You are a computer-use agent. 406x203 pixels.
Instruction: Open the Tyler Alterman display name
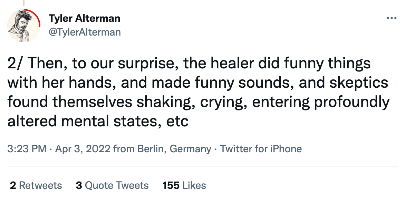pyautogui.click(x=84, y=18)
